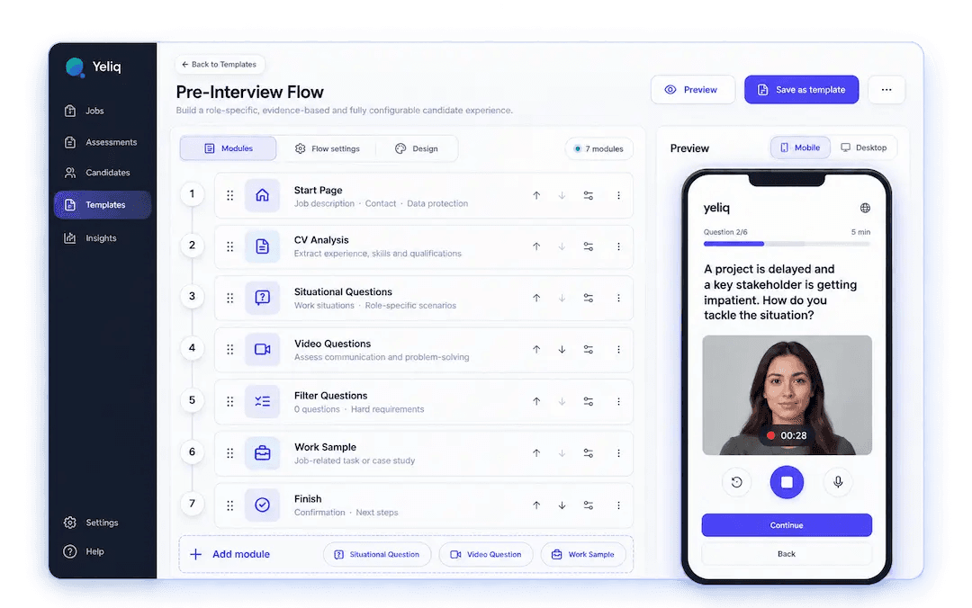The height and width of the screenshot is (608, 972).
Task: Open more menu for Filter Questions
Action: 618,402
